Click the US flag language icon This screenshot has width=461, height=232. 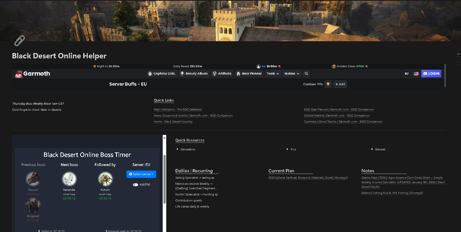tap(416, 74)
